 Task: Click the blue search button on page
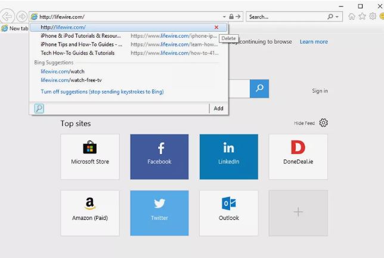pos(259,88)
